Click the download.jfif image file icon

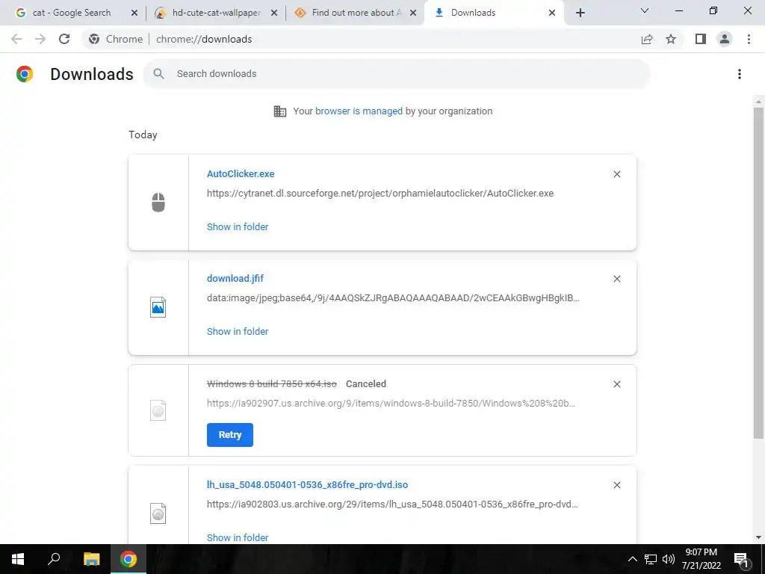158,307
